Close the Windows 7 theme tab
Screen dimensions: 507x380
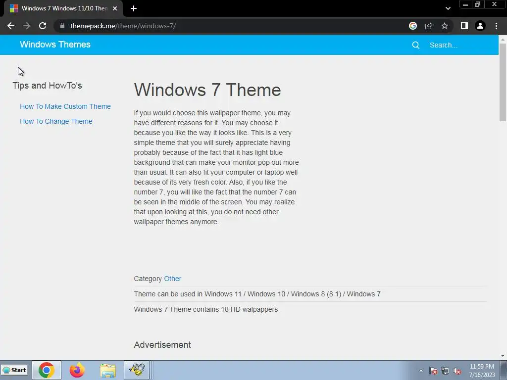(x=115, y=8)
